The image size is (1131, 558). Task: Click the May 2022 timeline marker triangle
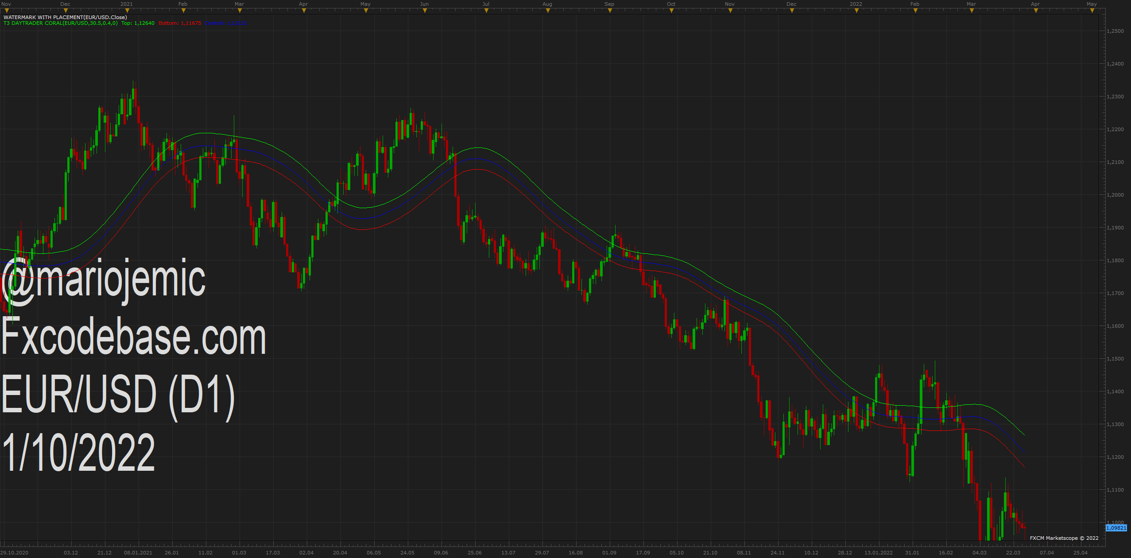click(1092, 11)
